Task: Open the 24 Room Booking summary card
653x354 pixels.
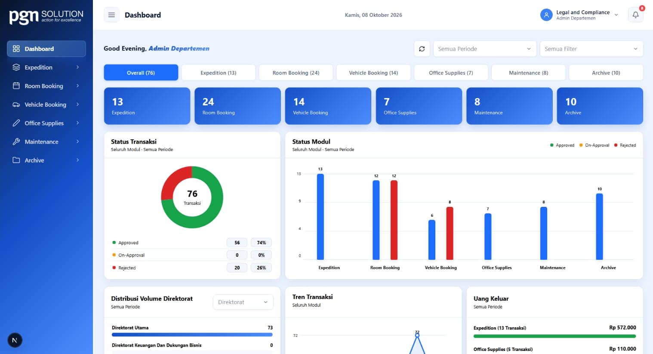Action: [237, 106]
